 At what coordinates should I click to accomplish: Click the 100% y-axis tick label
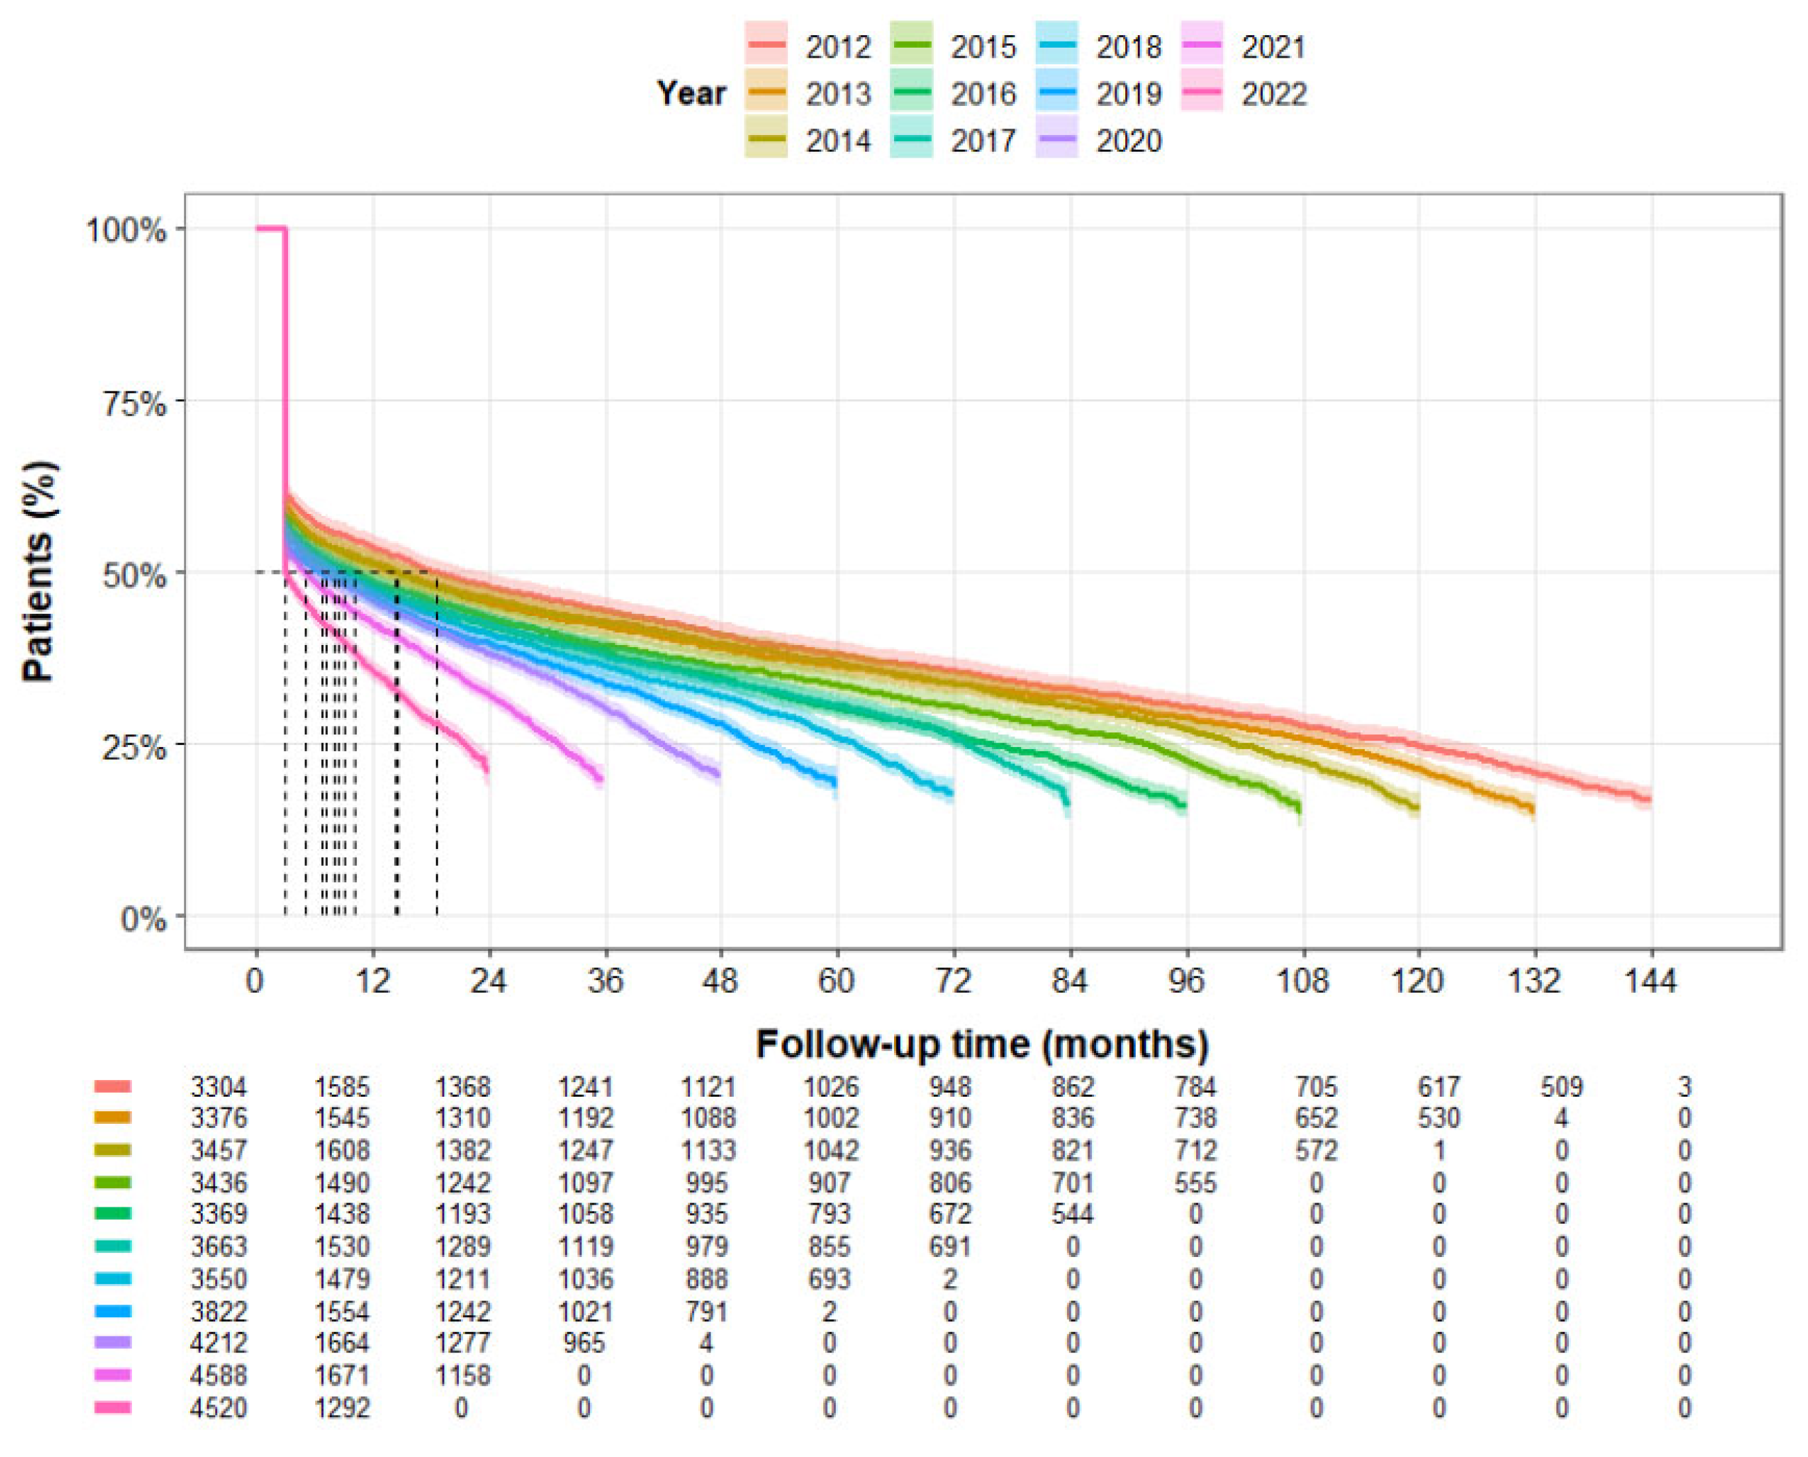pos(126,229)
